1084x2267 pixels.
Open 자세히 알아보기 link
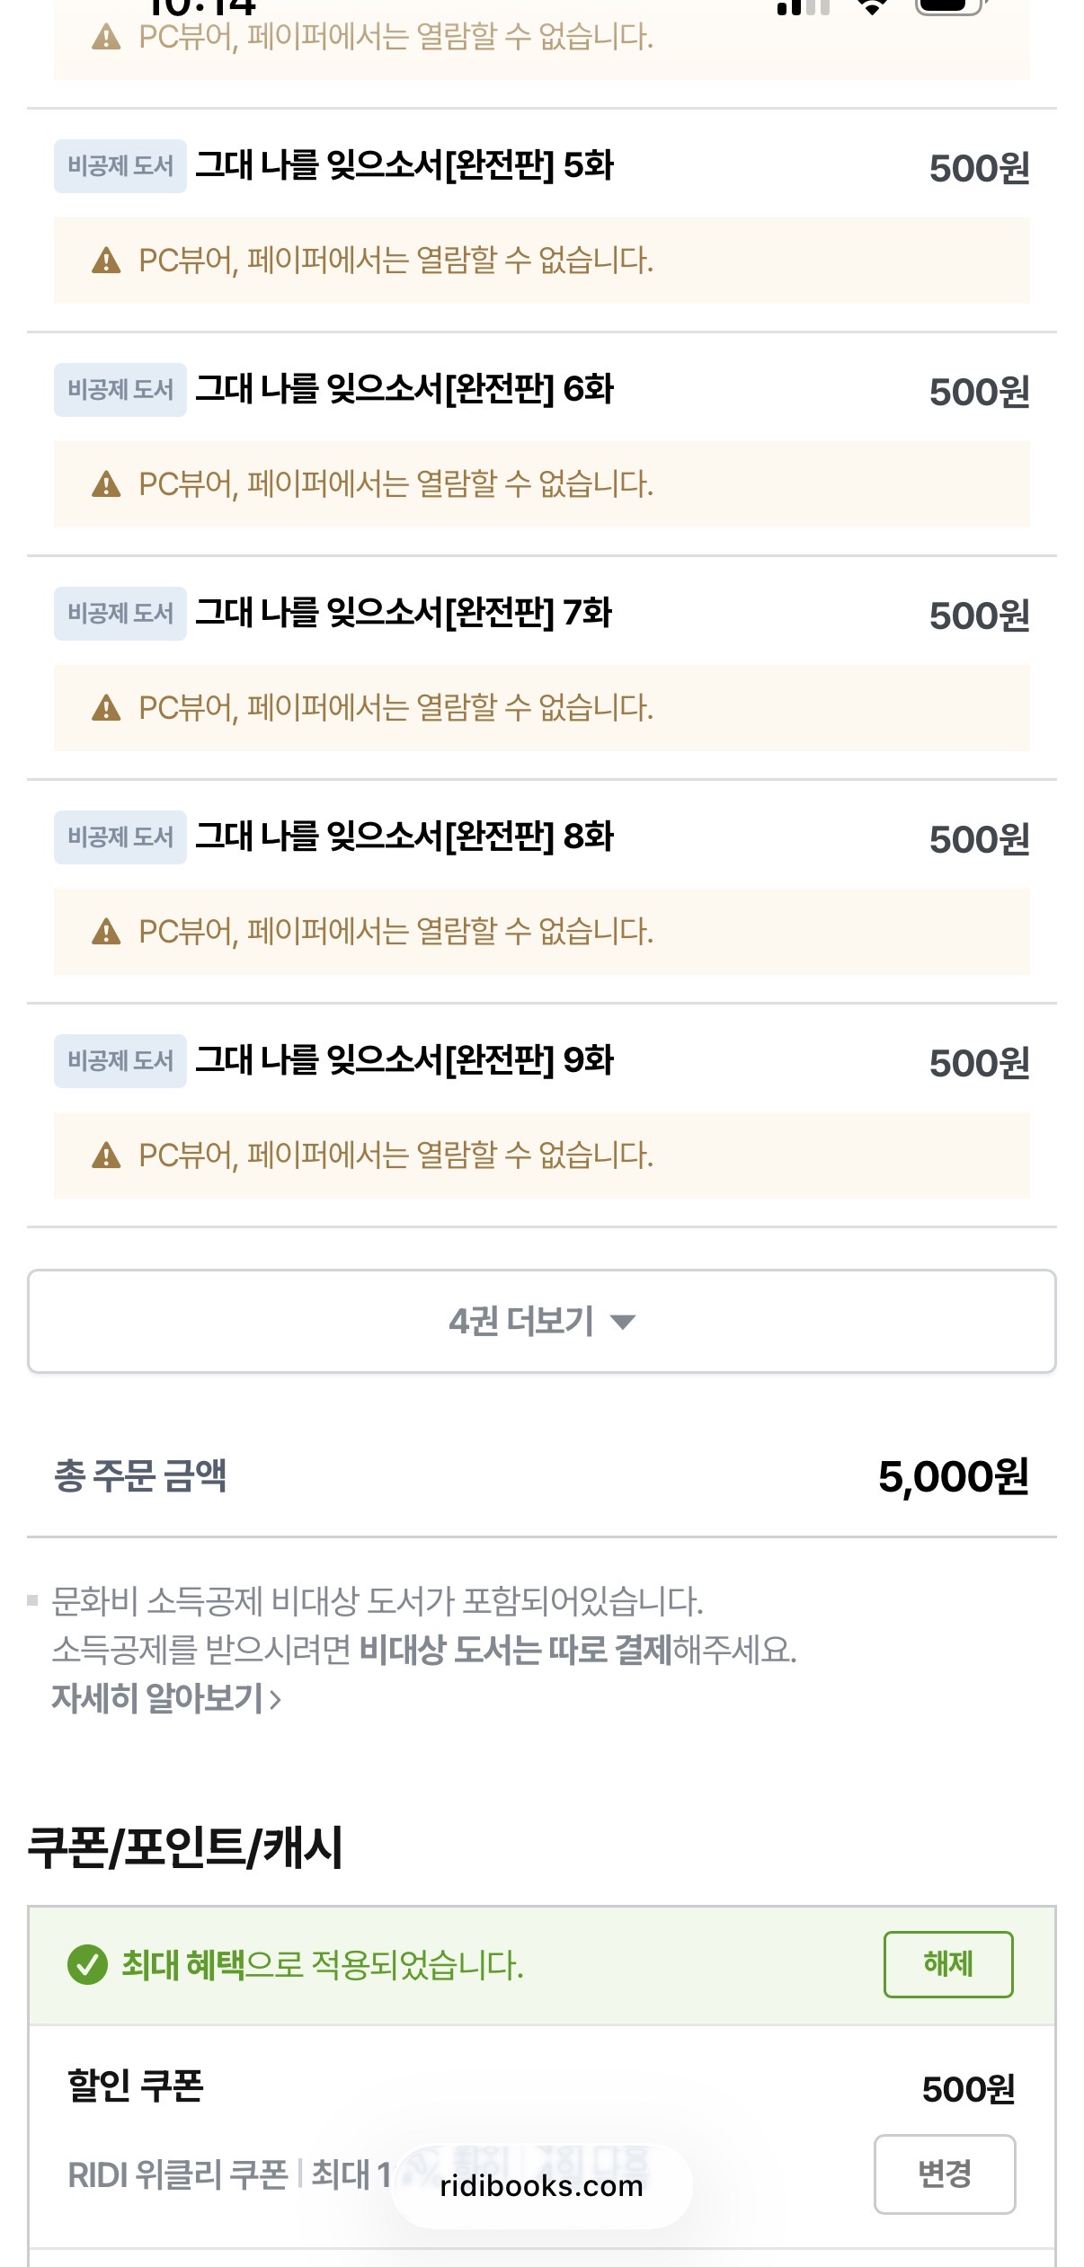(x=158, y=1698)
